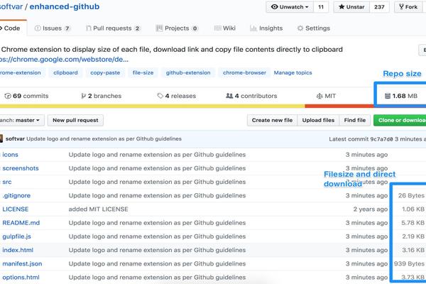The width and height of the screenshot is (426, 284).
Task: View the Insights tab
Action: tap(266, 28)
